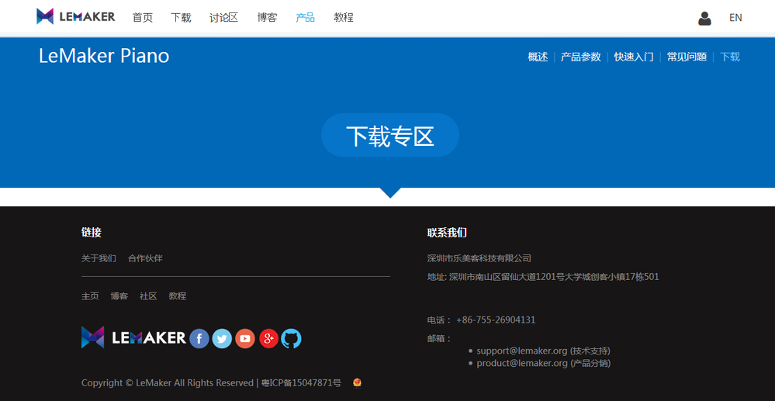Click the Copyright LeMaker All Rights Reserved text
775x401 pixels.
pos(168,383)
